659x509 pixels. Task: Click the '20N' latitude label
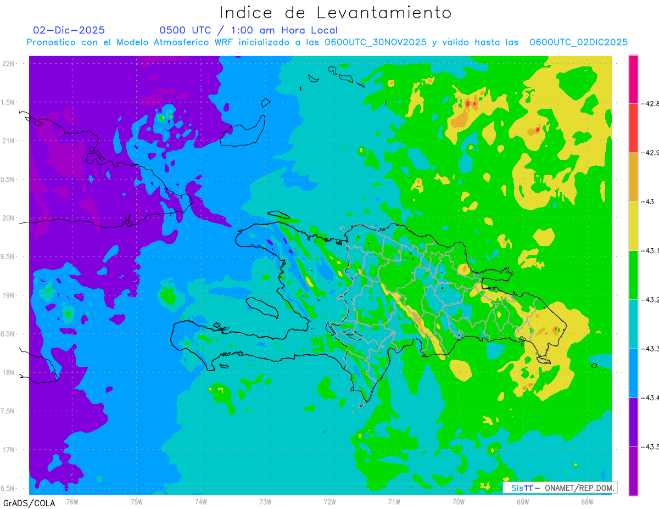point(9,218)
